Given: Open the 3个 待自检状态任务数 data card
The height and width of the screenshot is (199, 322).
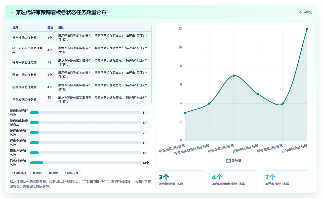Looking at the screenshot, I should coord(181,180).
